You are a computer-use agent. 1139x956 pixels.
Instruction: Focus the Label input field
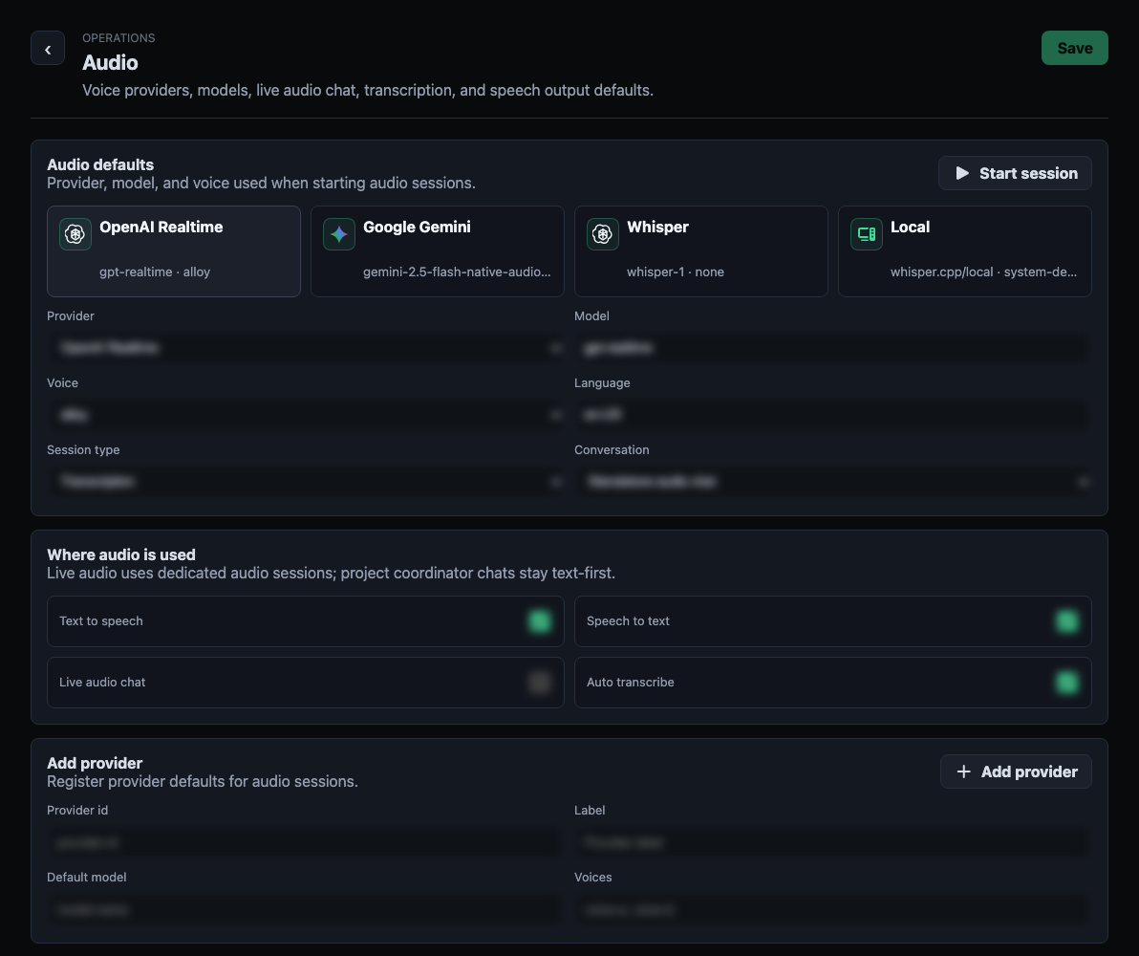[833, 842]
